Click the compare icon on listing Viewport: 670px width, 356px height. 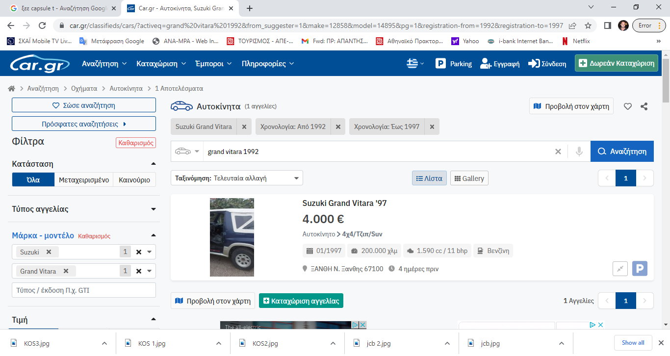point(620,269)
